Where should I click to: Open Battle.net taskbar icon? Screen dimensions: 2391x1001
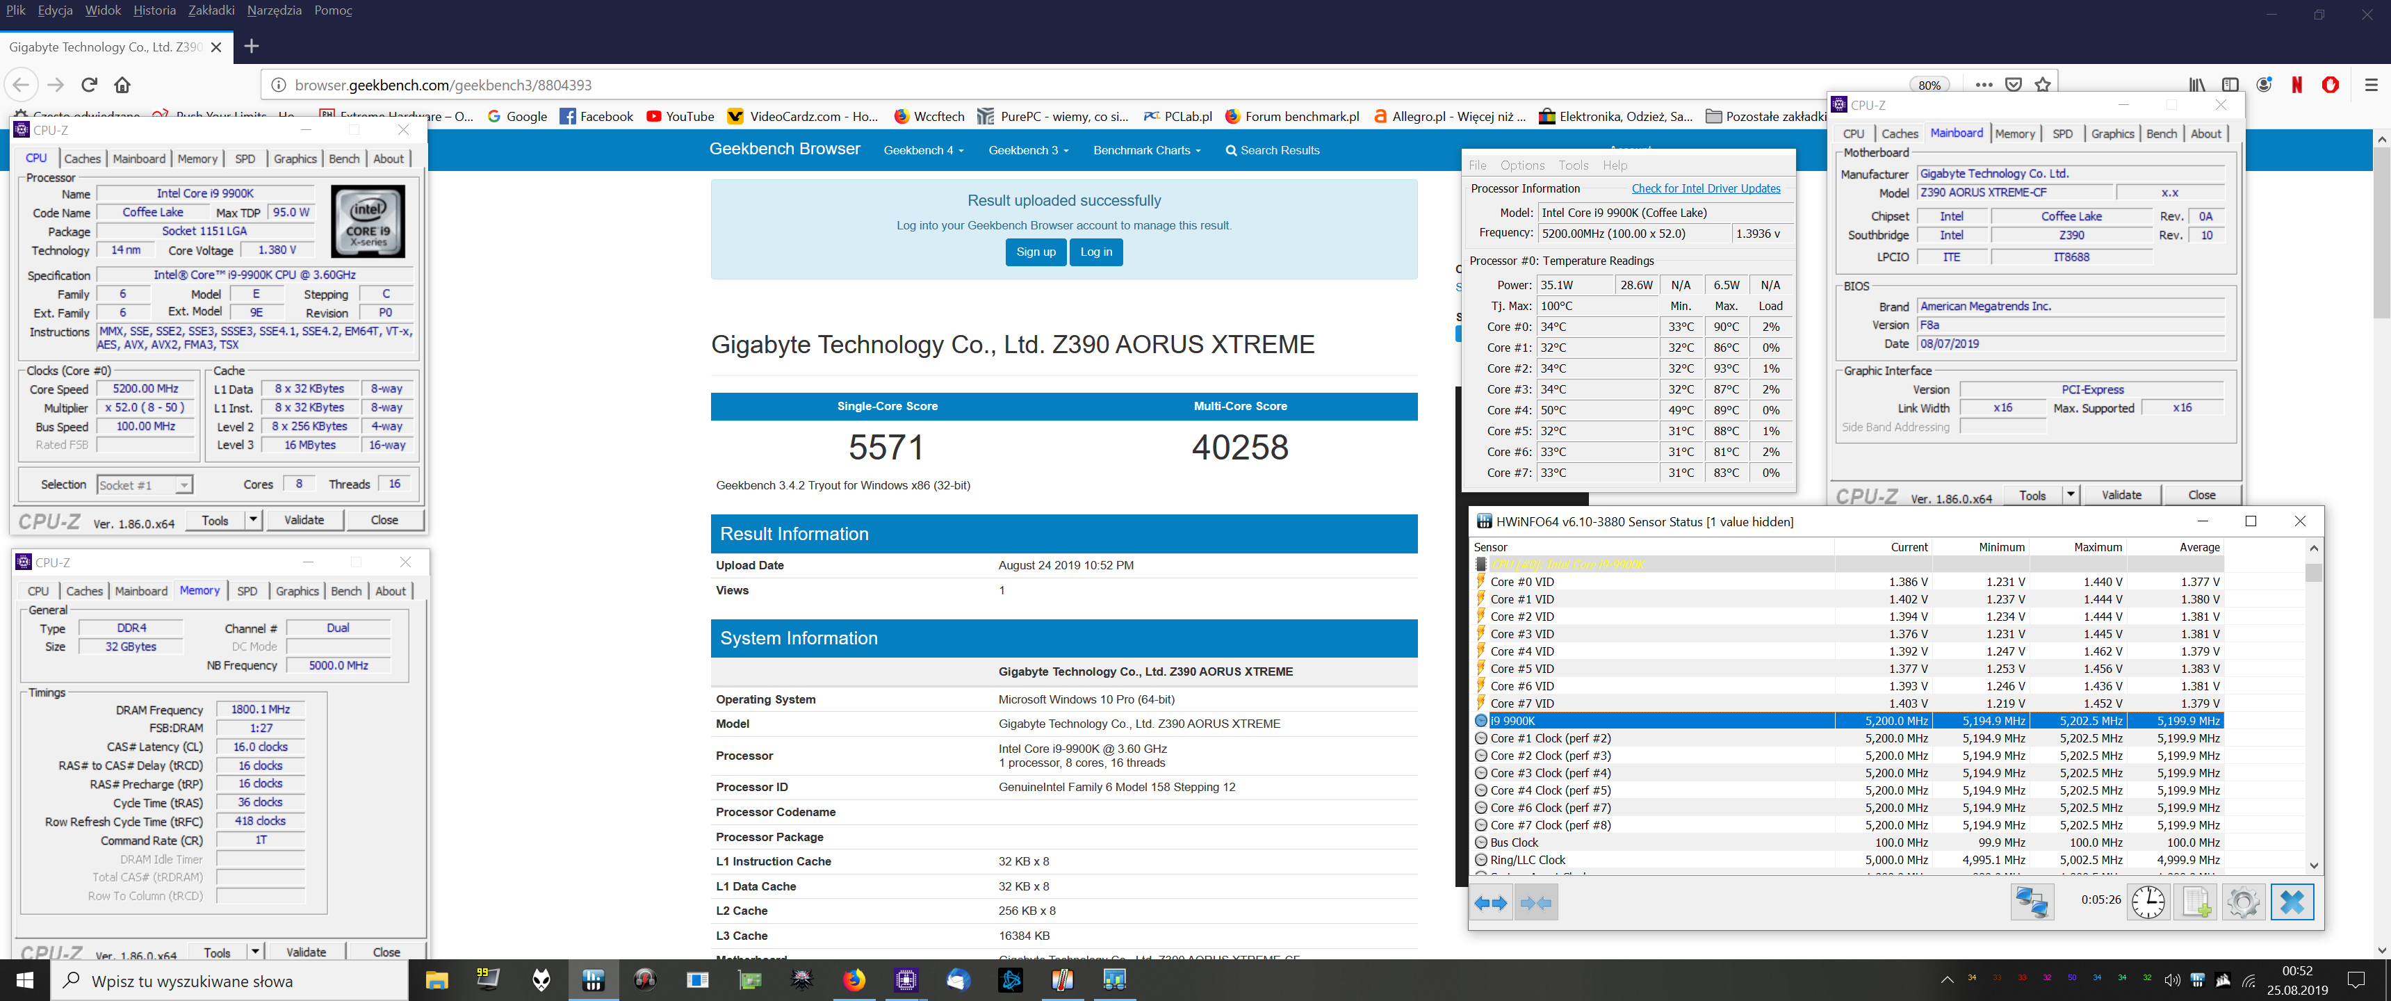pos(1011,979)
